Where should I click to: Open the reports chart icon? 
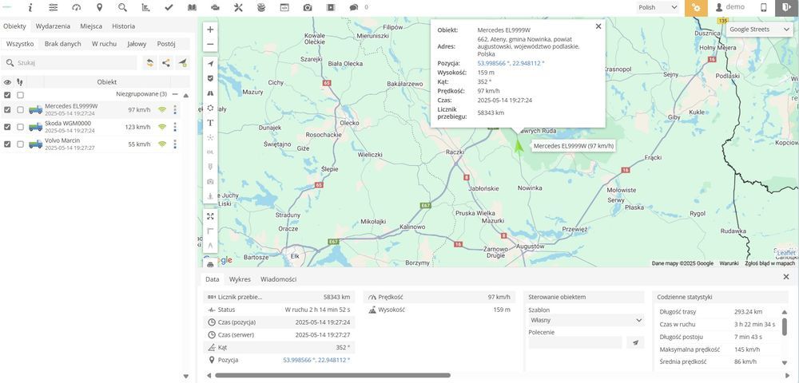click(x=145, y=8)
